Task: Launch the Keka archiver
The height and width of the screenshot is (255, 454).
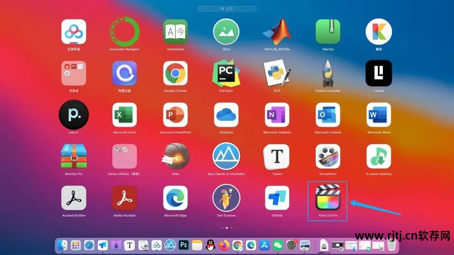Action: (175, 156)
